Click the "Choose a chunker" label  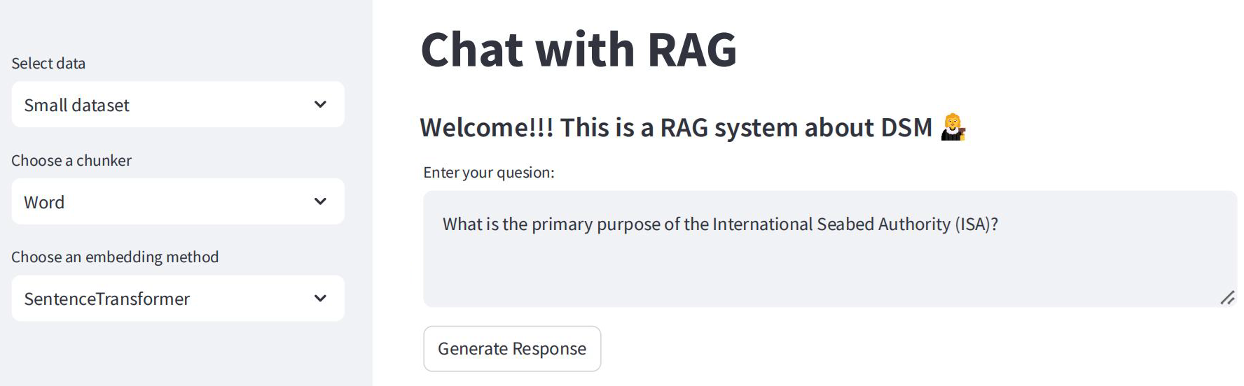[71, 161]
